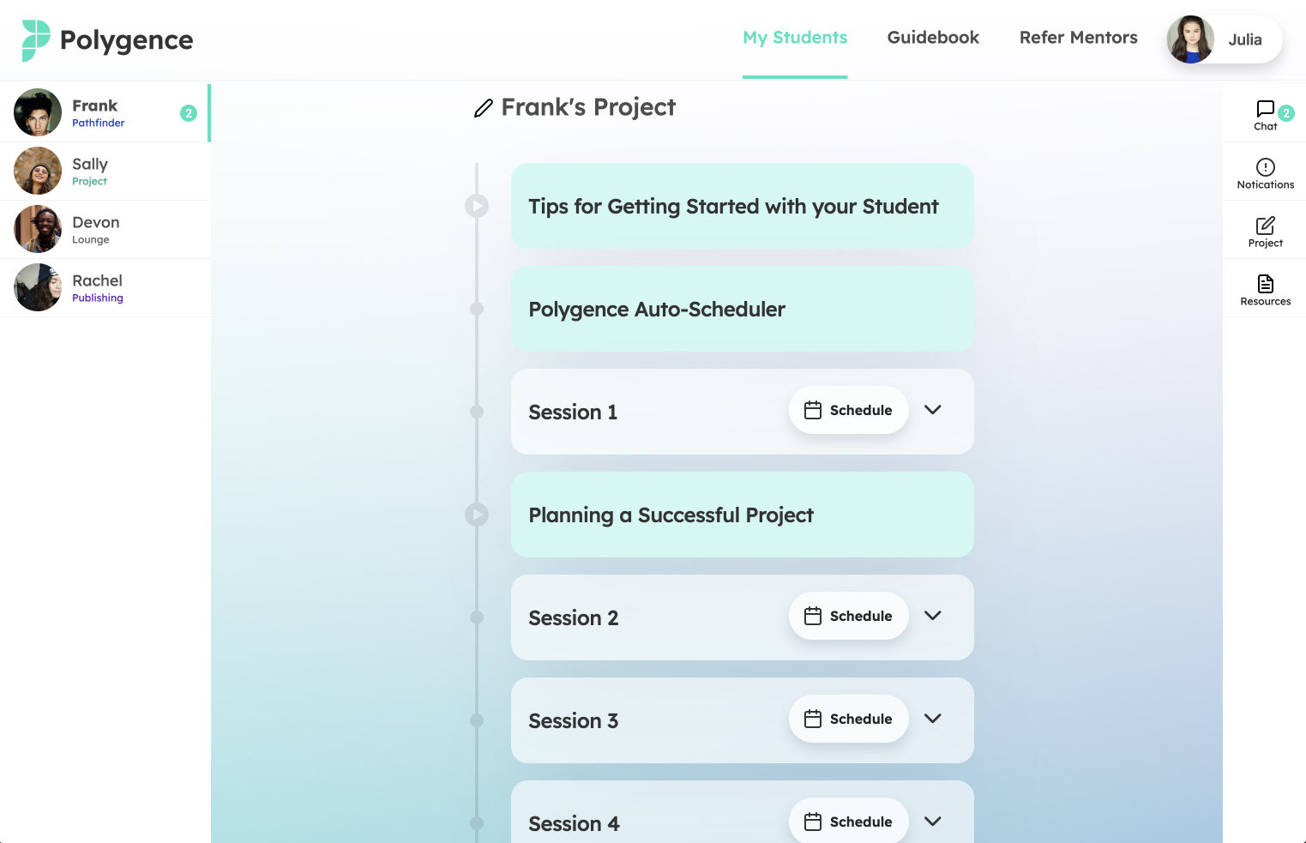Click the Polygence logo
The width and height of the screenshot is (1306, 843).
[107, 40]
